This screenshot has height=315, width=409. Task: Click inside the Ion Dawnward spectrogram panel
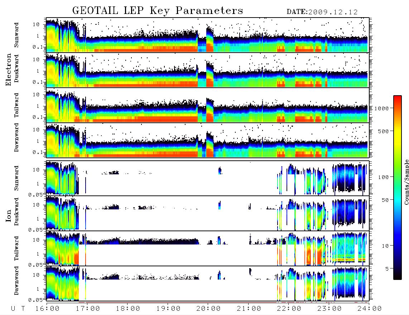coord(208,283)
